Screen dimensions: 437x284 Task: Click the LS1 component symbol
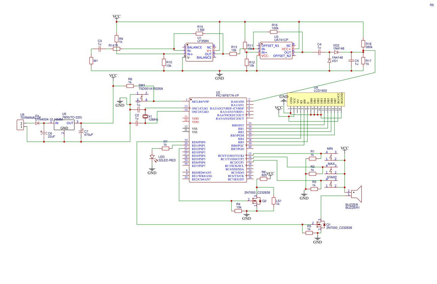pyautogui.click(x=274, y=201)
